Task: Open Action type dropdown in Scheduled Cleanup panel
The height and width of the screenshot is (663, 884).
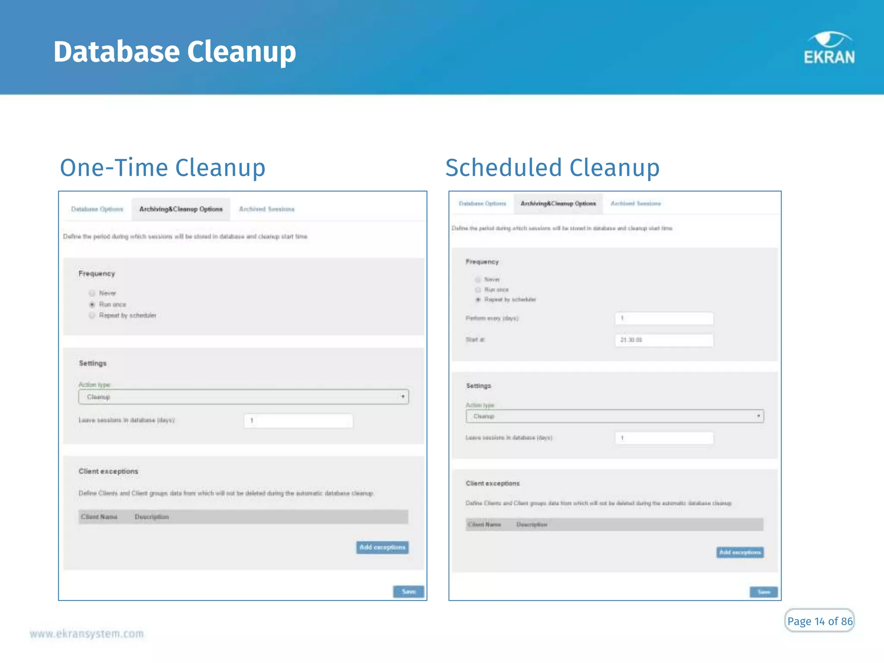Action: [615, 416]
